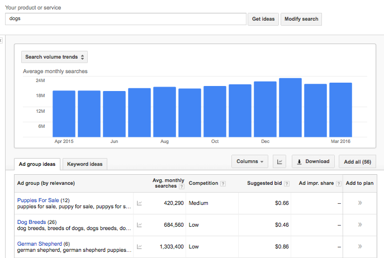Open trend chart icon for Puppies For Sale
This screenshot has width=384, height=258.
139,203
